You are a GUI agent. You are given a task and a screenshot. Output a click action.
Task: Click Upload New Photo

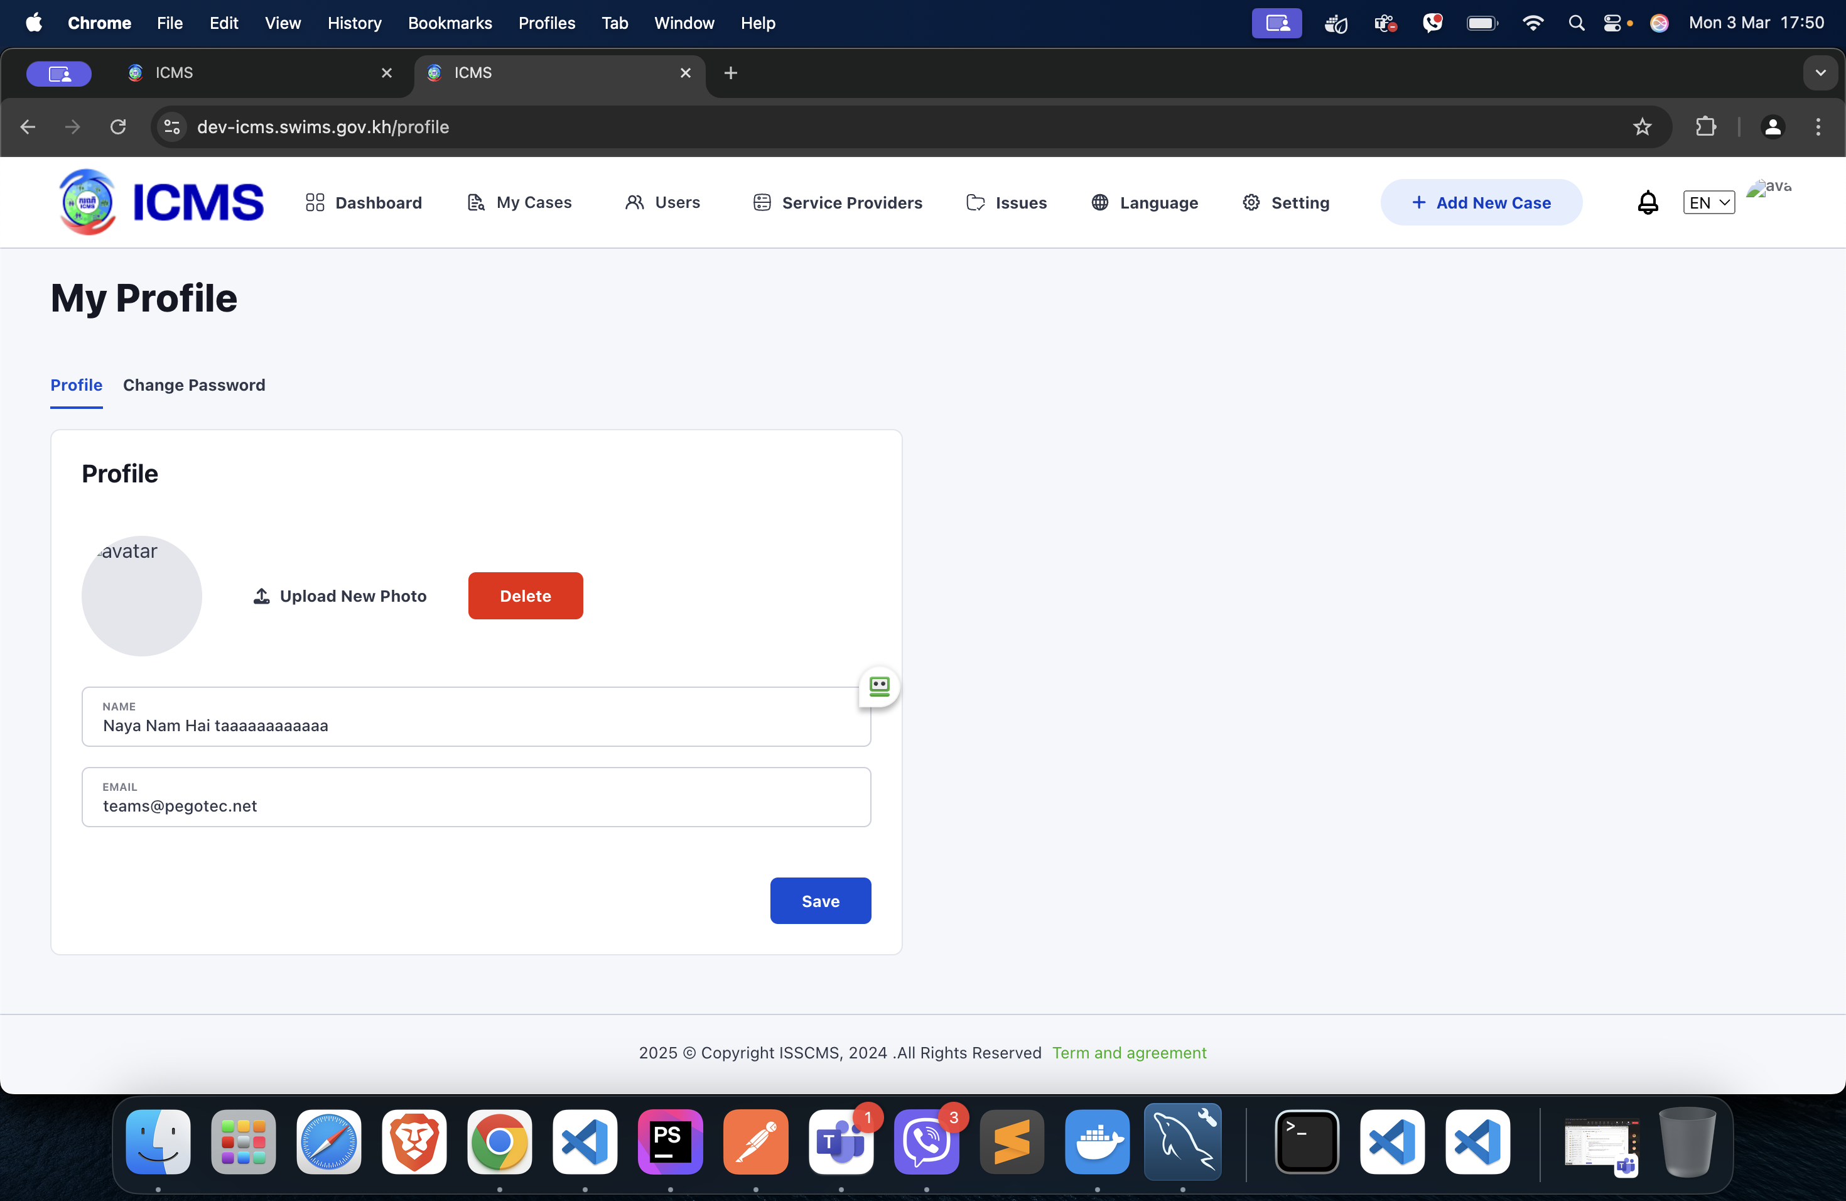(x=340, y=596)
